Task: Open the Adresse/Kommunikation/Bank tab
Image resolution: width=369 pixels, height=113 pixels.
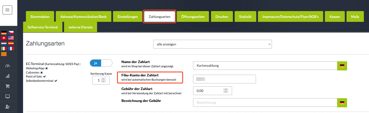Action: click(83, 16)
